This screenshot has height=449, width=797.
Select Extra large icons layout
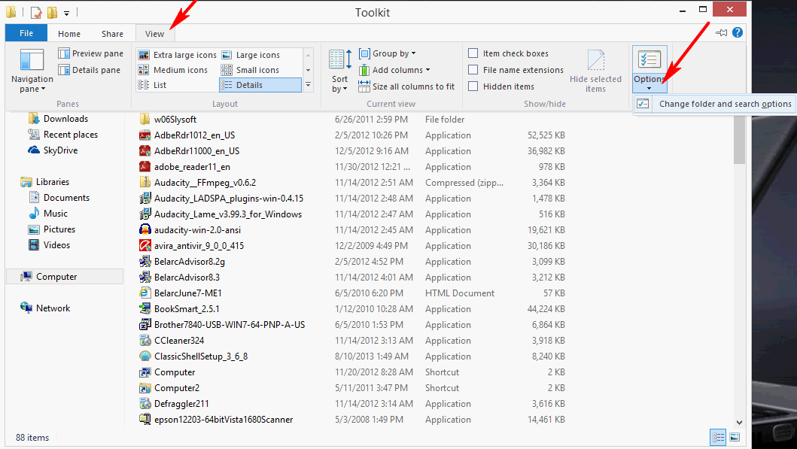tap(178, 55)
